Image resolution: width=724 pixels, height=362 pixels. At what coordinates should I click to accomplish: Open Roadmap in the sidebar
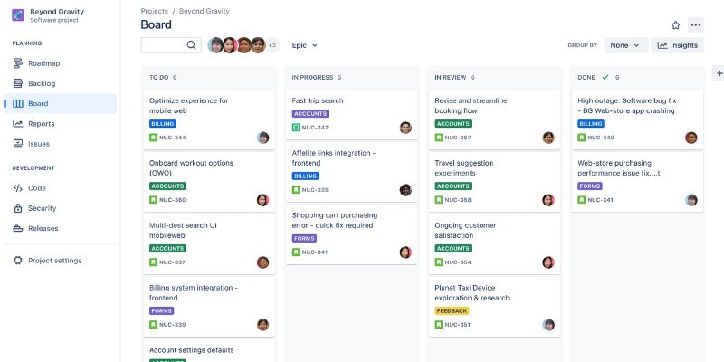coord(43,63)
